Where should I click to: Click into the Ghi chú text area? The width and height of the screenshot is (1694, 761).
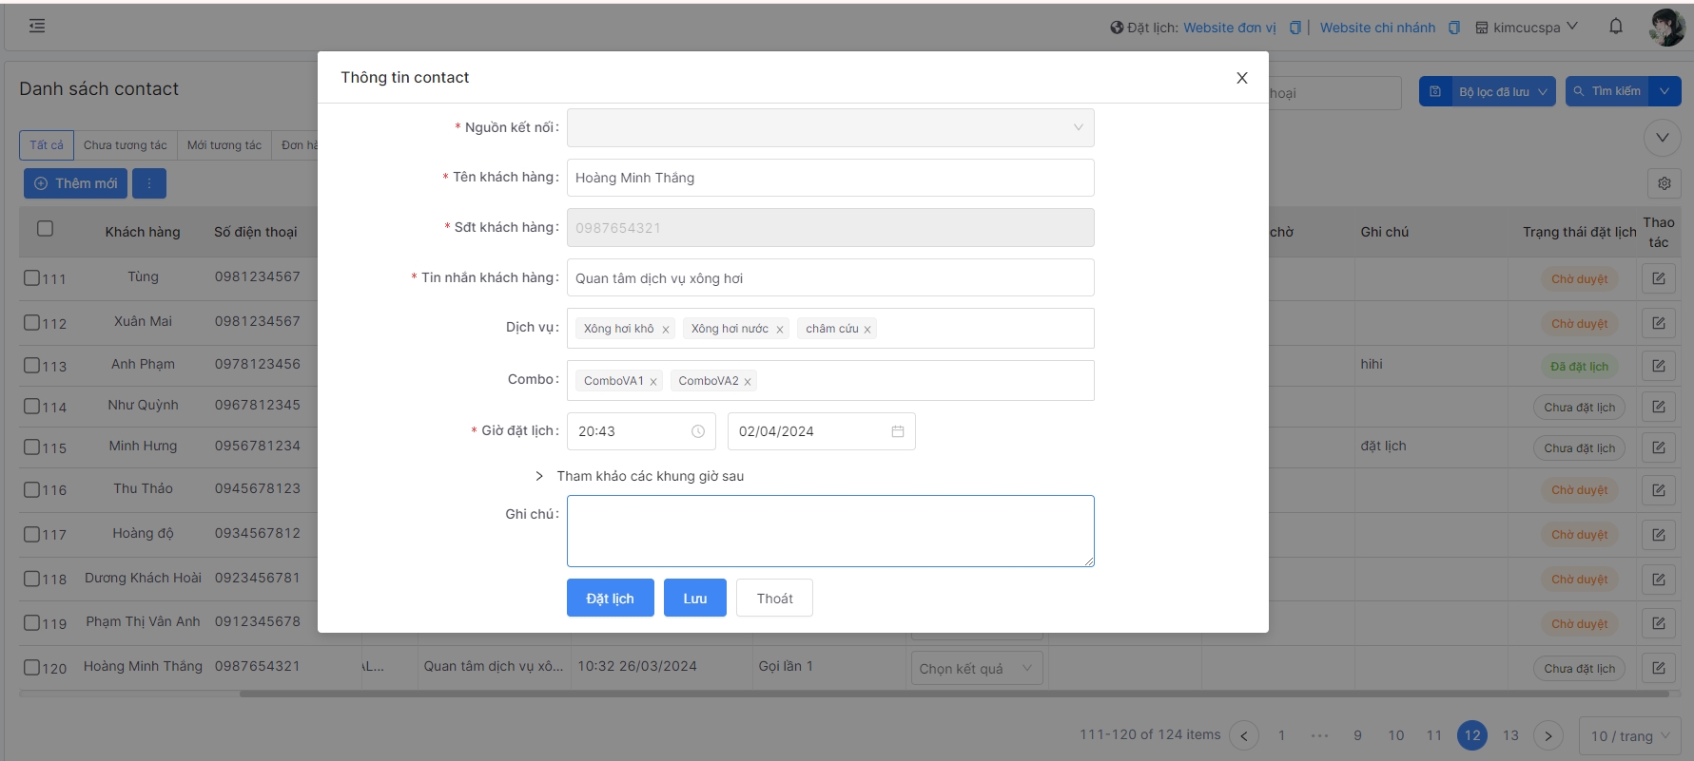coord(829,530)
